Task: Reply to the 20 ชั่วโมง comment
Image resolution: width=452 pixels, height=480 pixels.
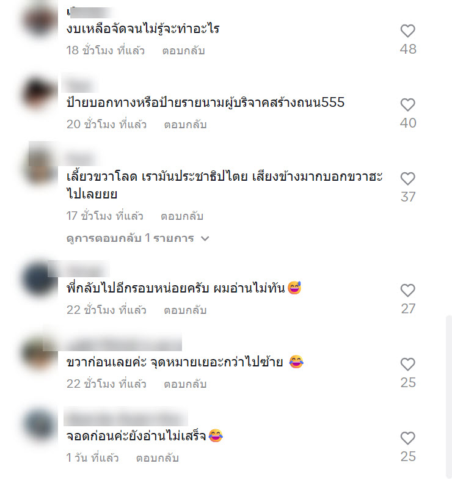Action: coord(185,125)
